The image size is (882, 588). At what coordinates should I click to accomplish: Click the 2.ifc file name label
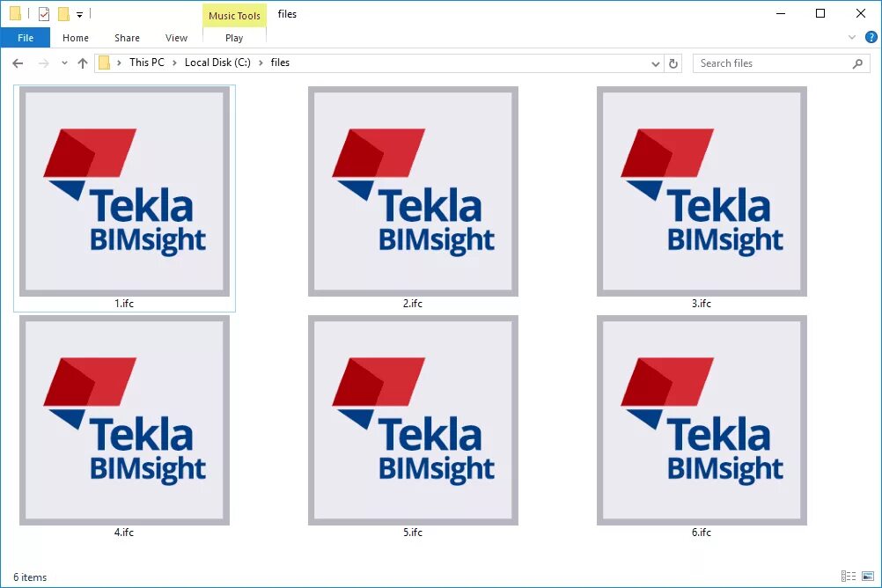click(x=412, y=304)
